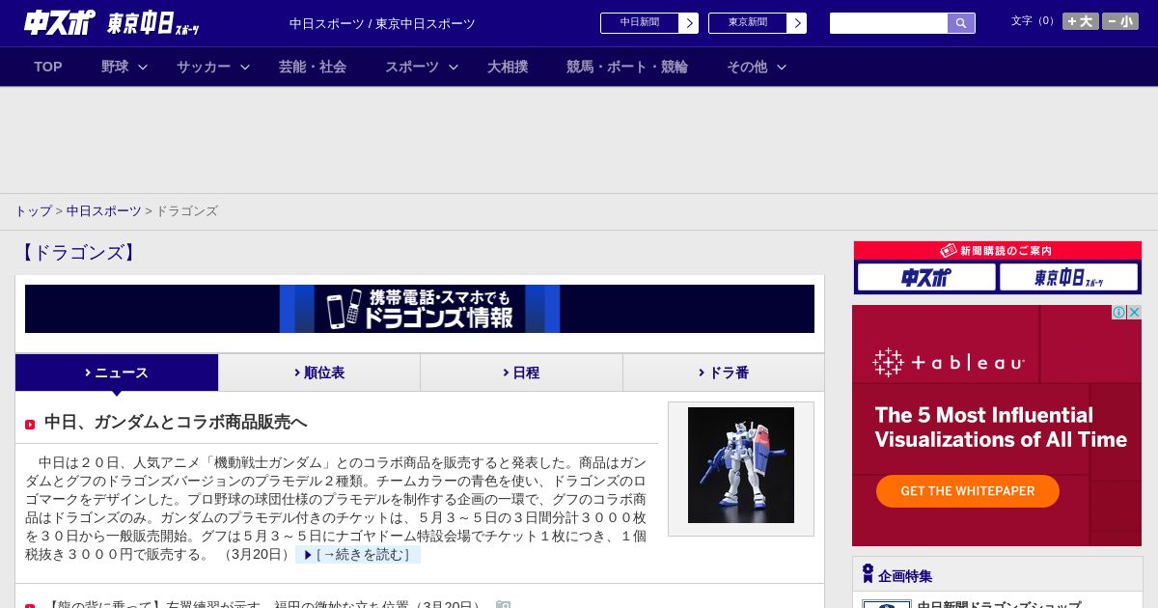Click the GET THE WHITEPAPER button in the ad
1158x608 pixels.
(968, 491)
